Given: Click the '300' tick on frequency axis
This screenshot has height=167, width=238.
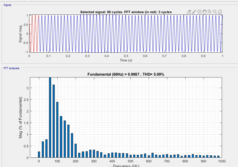Looking at the screenshot, I should [x=94, y=161].
